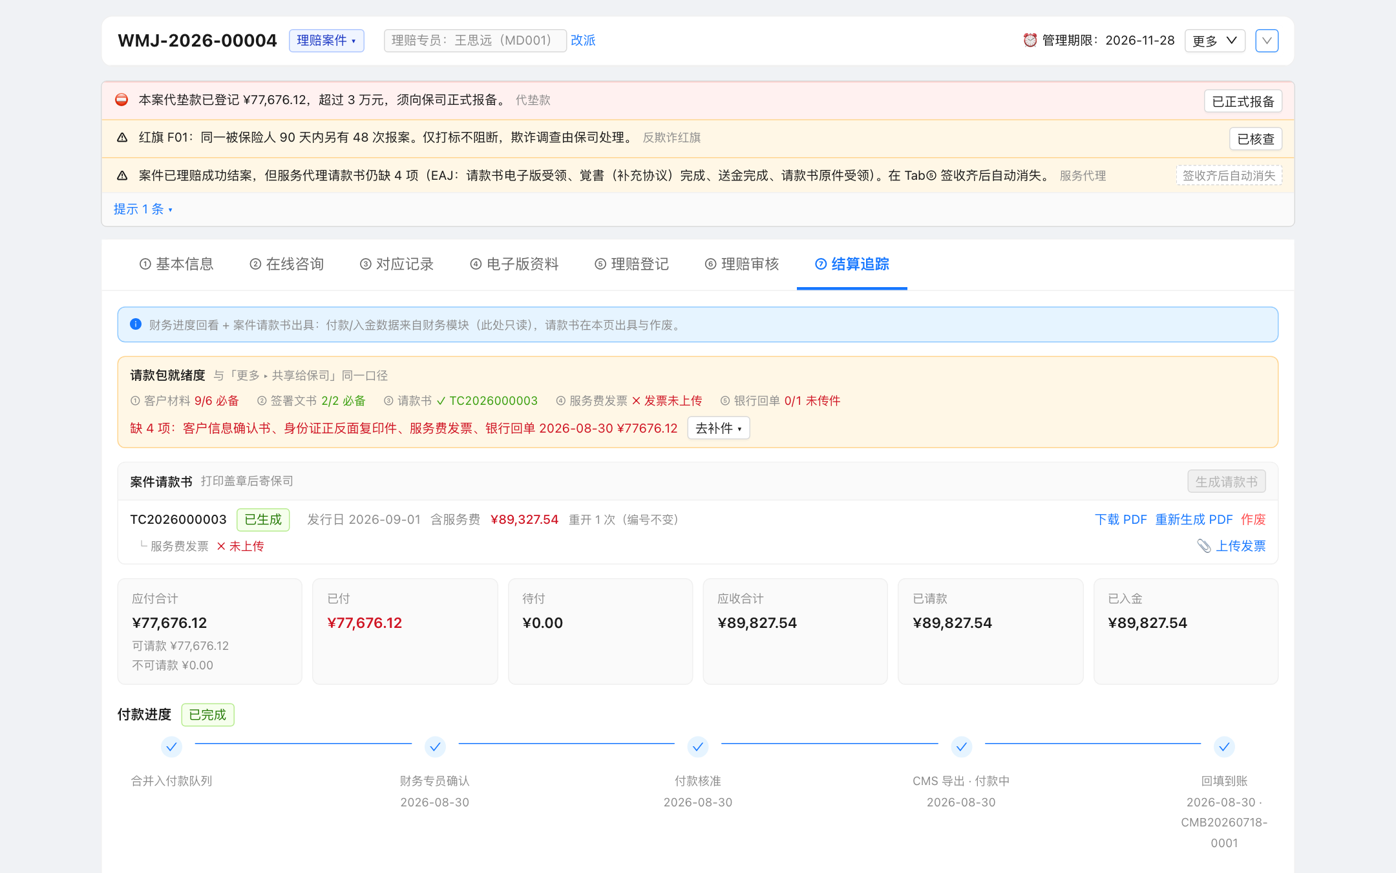Click the red stop icon on 代垫款 alert
This screenshot has height=873, width=1396.
click(122, 100)
